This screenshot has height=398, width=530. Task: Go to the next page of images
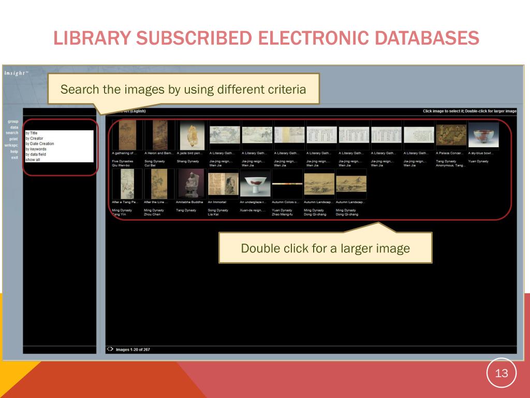click(111, 349)
